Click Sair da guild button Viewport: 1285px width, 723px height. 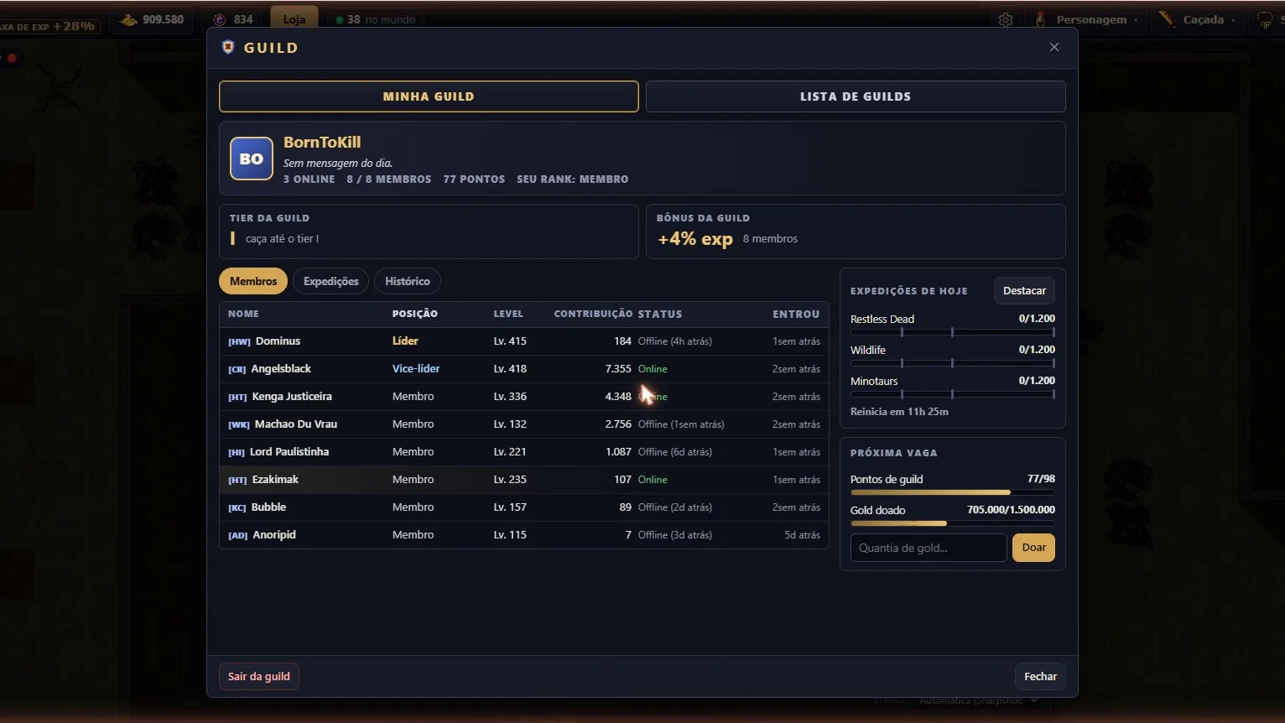[259, 676]
